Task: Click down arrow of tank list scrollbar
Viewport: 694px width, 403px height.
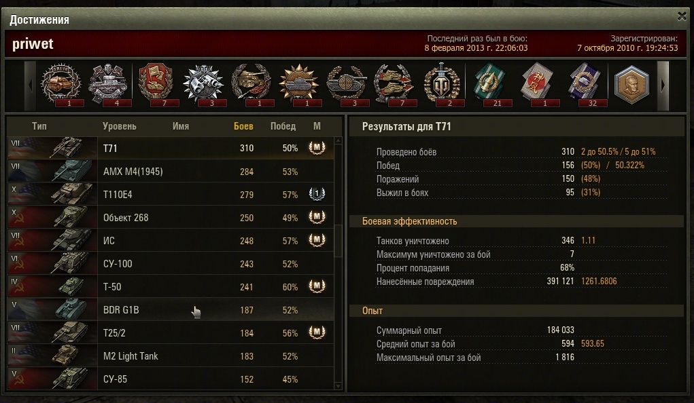Action: [x=338, y=386]
